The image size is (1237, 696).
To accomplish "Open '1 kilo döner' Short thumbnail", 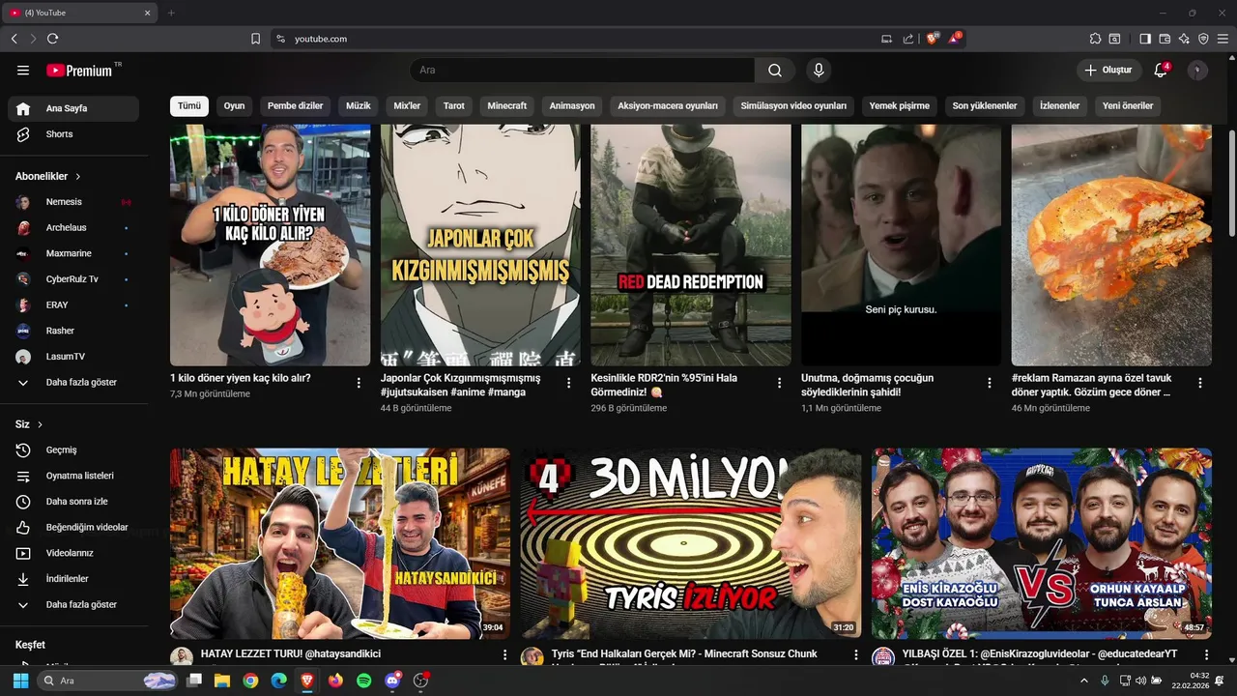I will click(x=270, y=245).
